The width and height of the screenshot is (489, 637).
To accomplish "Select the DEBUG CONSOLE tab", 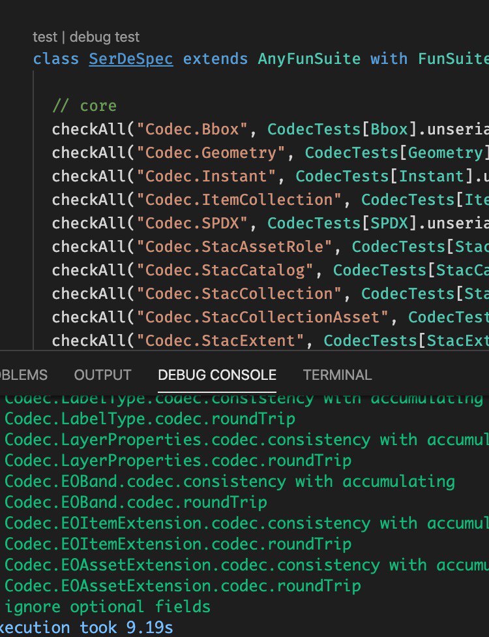I will tap(217, 375).
